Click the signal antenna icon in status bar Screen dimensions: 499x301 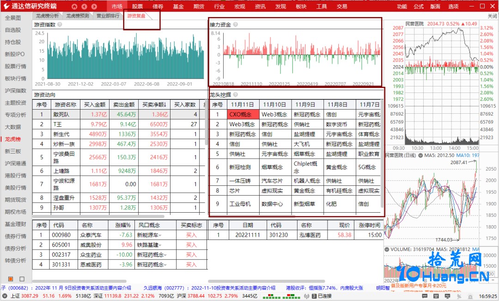pyautogui.click(x=306, y=296)
